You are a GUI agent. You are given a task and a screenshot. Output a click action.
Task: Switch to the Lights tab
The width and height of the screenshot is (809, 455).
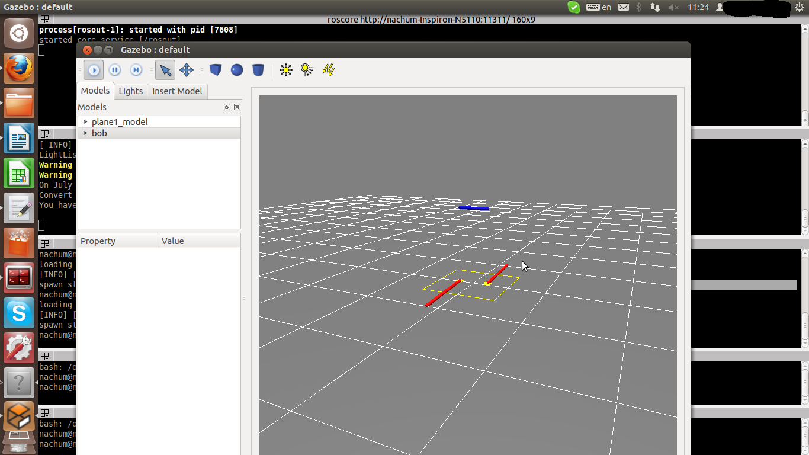click(130, 91)
